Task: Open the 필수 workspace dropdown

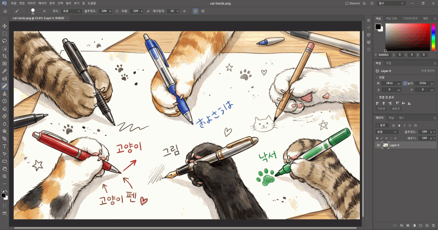Action: click(x=391, y=3)
